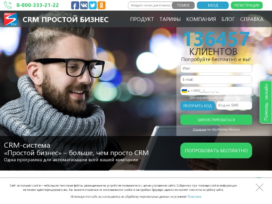This screenshot has height=204, width=272.
Task: Go to the БЛОГ section
Action: 228,19
